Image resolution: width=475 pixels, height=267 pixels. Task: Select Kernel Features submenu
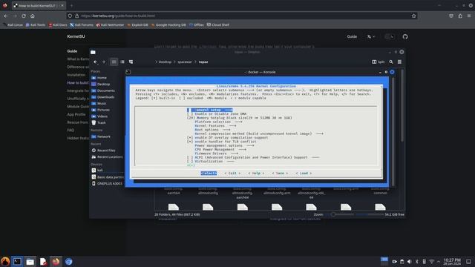tap(215, 125)
